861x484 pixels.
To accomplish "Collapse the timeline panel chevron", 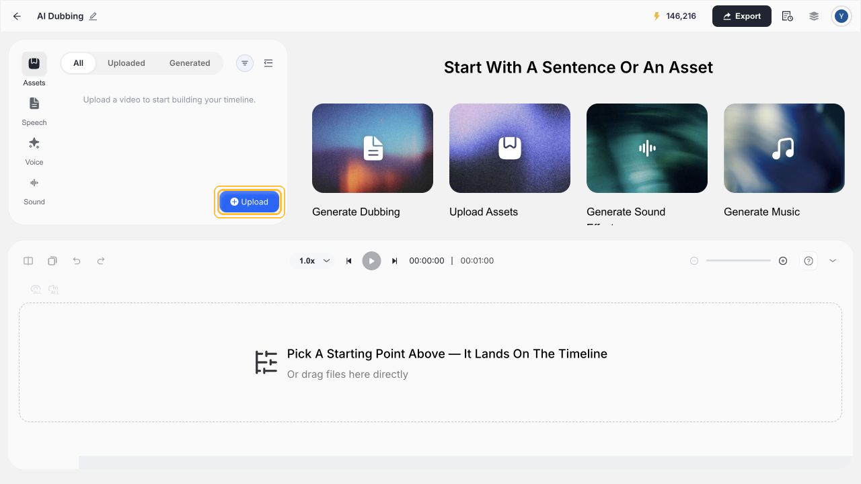I will click(833, 261).
